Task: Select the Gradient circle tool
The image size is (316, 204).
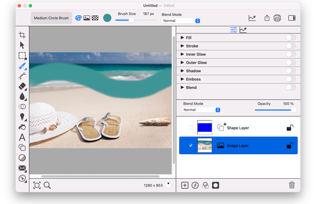Action: pos(22,158)
